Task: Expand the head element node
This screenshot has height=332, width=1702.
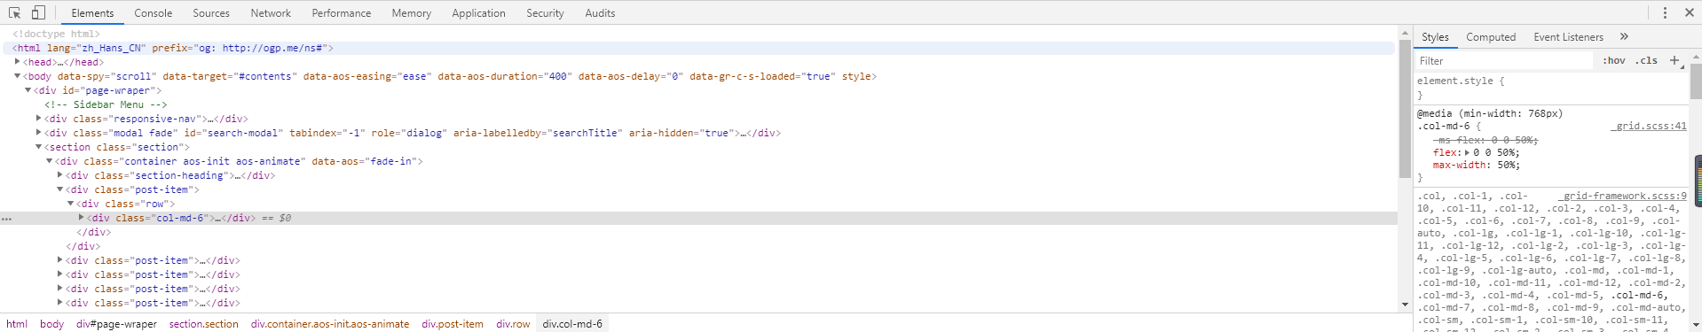Action: click(17, 62)
